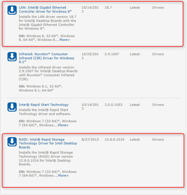Select date 8/27/2013 of RAID driver

[x=90, y=139]
